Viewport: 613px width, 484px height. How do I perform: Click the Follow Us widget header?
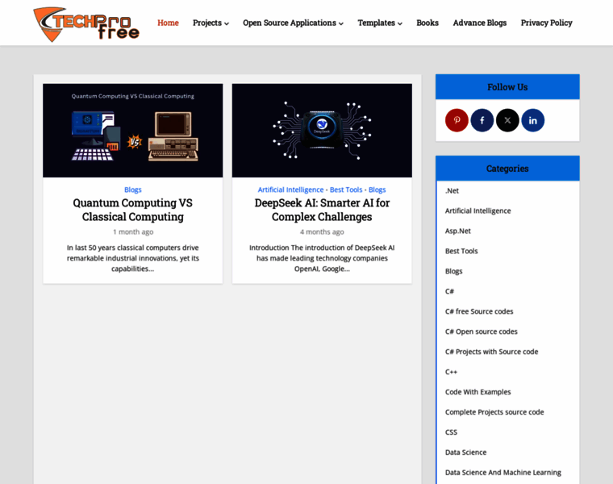coord(507,87)
